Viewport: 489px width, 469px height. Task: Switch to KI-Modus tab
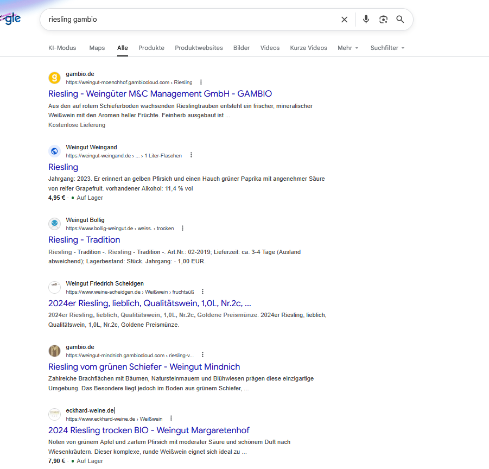(62, 48)
